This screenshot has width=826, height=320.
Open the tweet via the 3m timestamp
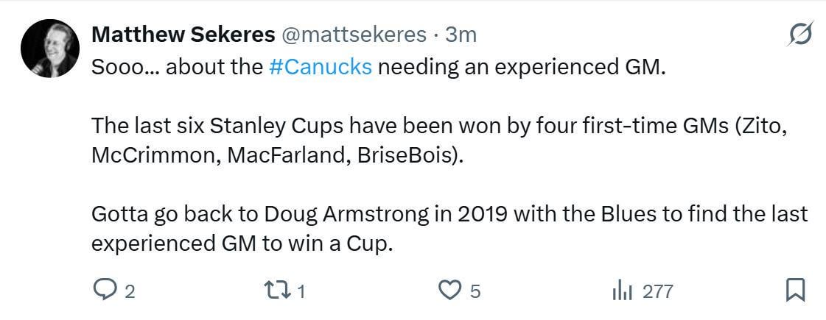point(462,34)
